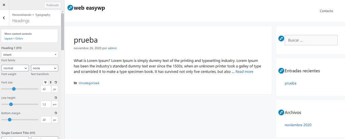Viewport: 345px width, 139px height.
Task: Select the mobile device icon for Font size
Action: (51, 82)
